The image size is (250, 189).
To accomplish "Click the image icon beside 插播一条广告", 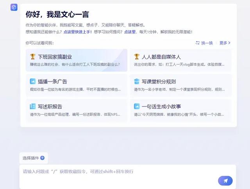I will pyautogui.click(x=33, y=81).
